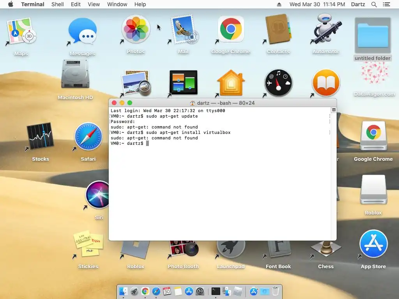
Task: Click the Dartz user name in menu bar
Action: tap(358, 4)
